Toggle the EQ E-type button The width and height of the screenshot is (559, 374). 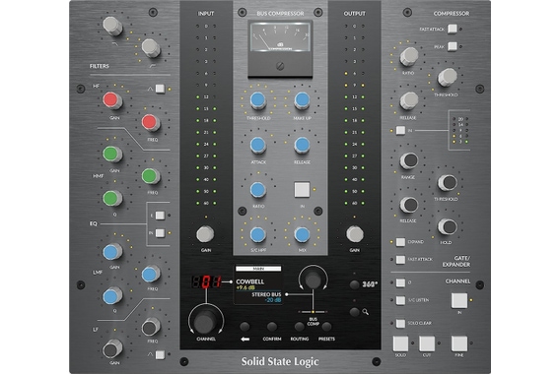click(160, 216)
